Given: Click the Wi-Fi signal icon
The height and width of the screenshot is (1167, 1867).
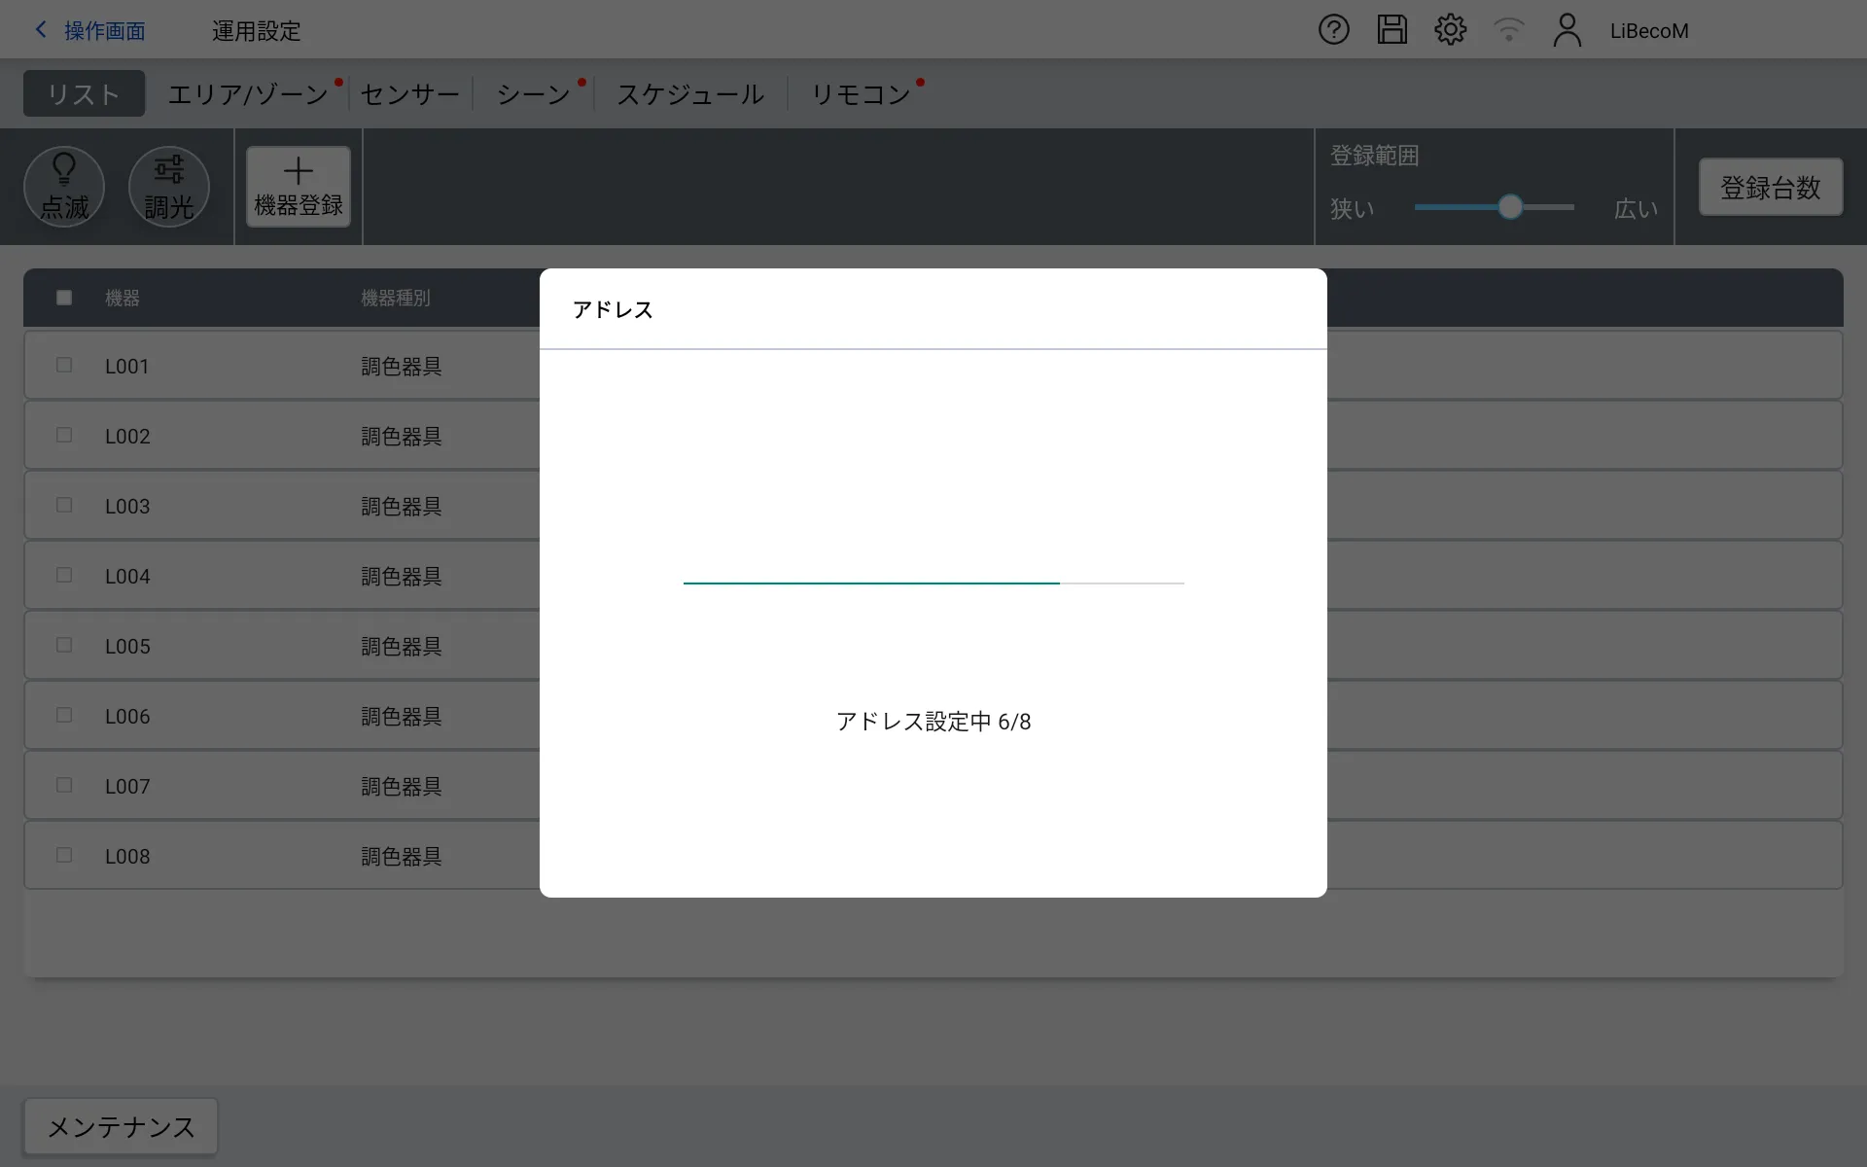Looking at the screenshot, I should [x=1508, y=30].
